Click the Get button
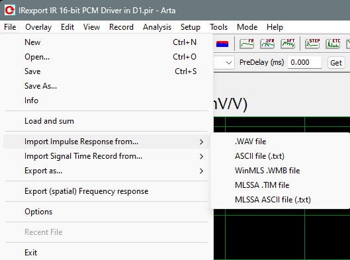This screenshot has height=260, width=350. click(336, 63)
